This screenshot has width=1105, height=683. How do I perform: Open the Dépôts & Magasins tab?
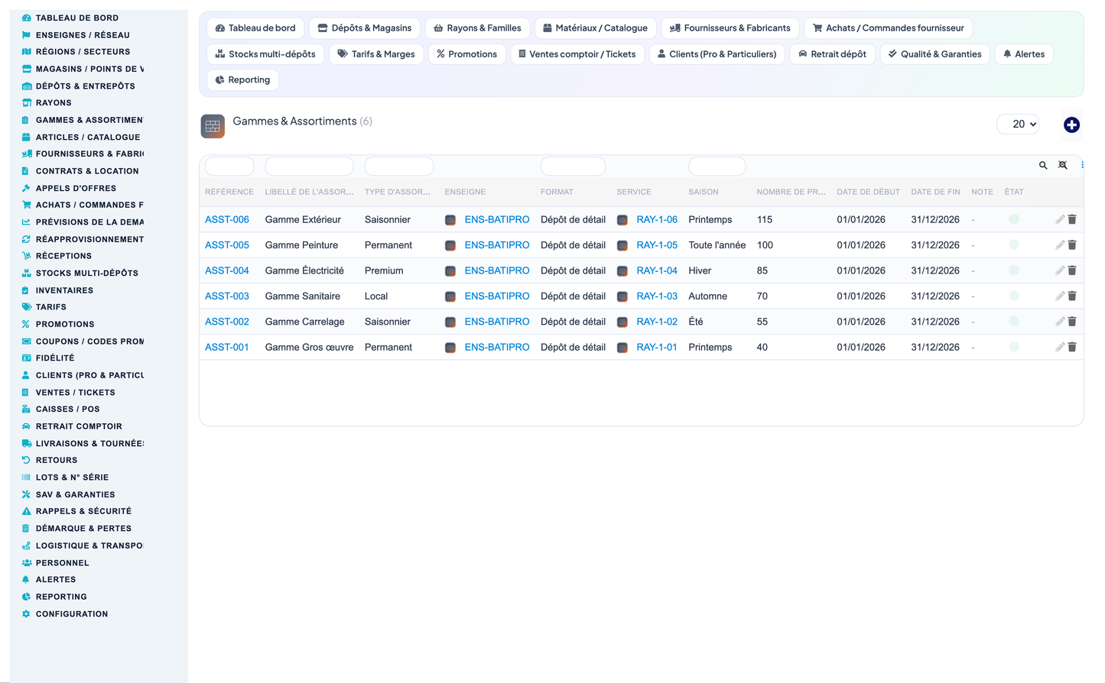tap(365, 28)
